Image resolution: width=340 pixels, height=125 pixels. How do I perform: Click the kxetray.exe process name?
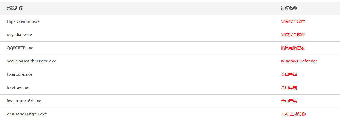18,88
